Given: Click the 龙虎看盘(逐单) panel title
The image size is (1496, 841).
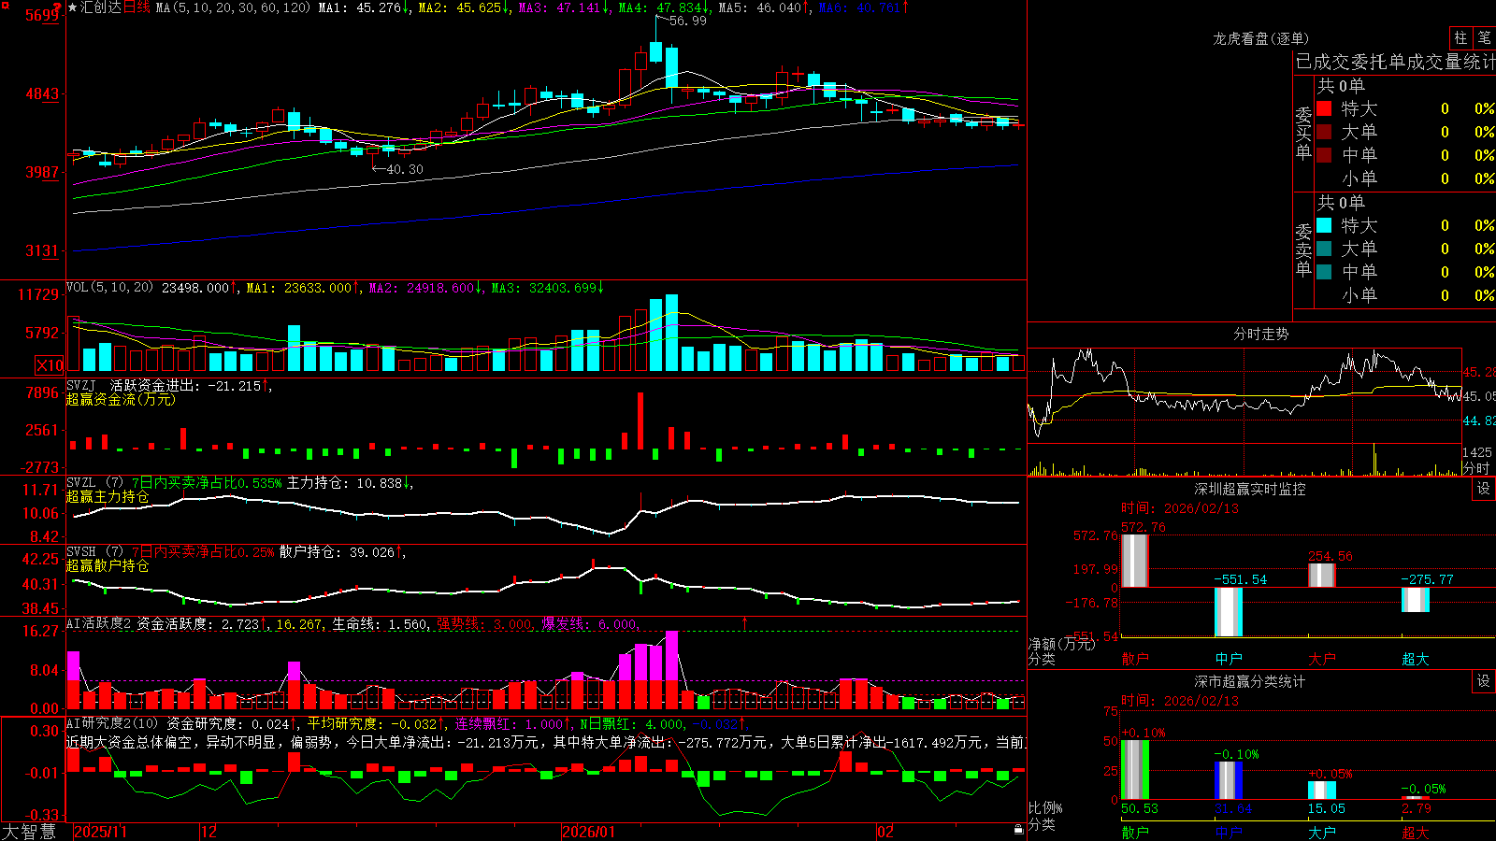Looking at the screenshot, I should click(x=1260, y=38).
